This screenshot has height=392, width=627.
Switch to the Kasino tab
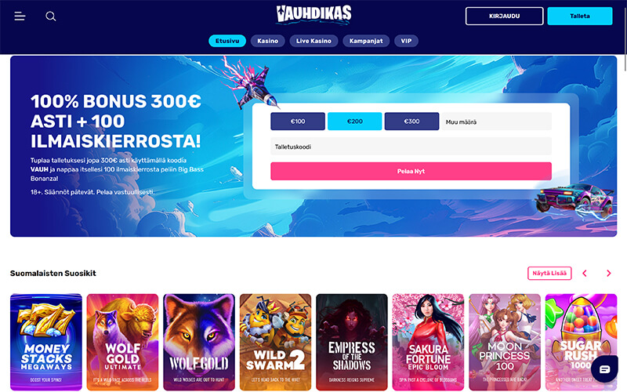click(x=267, y=41)
